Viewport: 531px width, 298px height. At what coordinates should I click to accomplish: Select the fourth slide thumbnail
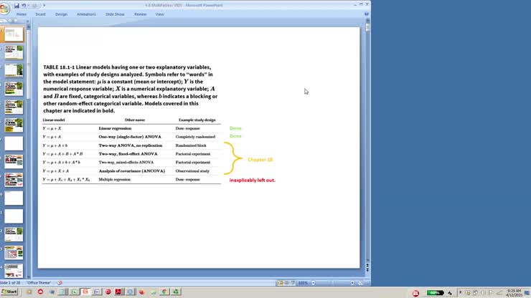pyautogui.click(x=14, y=89)
